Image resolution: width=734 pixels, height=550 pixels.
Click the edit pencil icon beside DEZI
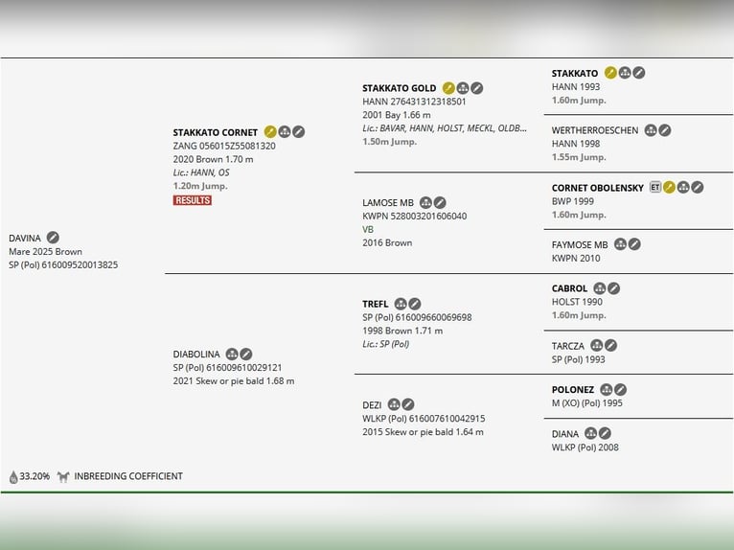coord(408,404)
